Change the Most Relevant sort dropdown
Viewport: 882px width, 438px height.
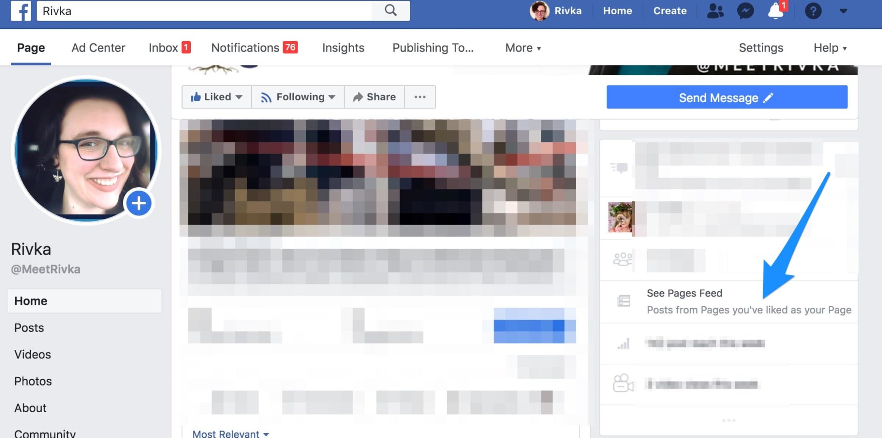pyautogui.click(x=230, y=433)
